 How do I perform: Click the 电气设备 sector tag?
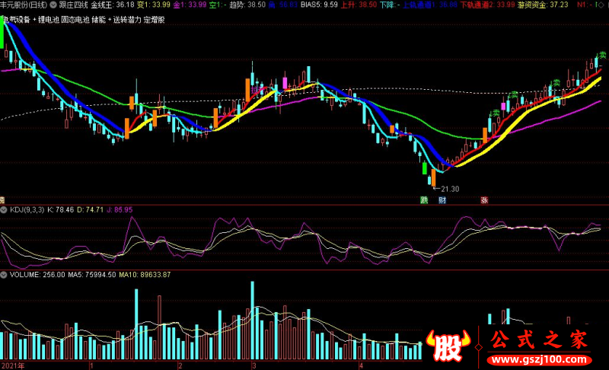tap(16, 20)
